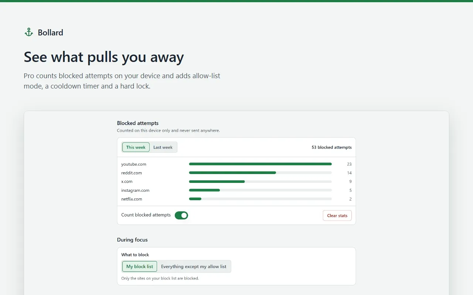Click the x.com progress bar
The width and height of the screenshot is (473, 295).
(x=260, y=181)
